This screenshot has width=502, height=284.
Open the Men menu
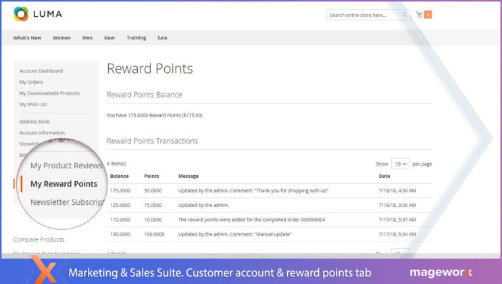click(x=87, y=38)
